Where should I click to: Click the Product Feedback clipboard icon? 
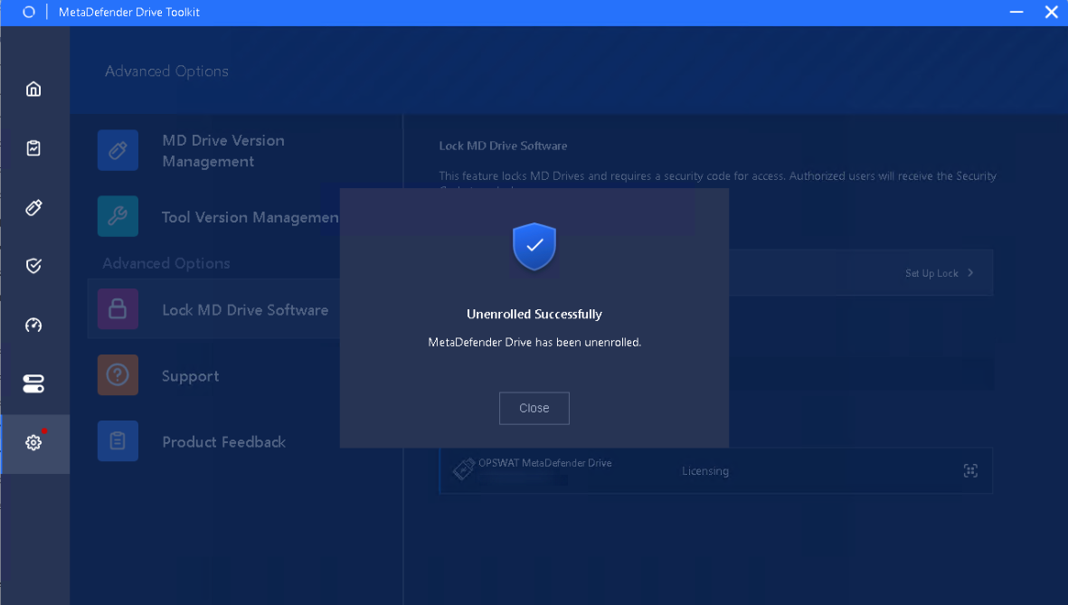pos(118,440)
